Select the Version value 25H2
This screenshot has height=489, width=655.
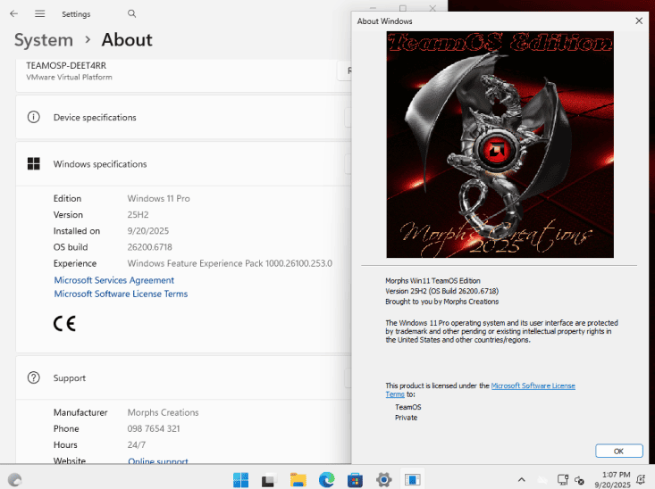(138, 215)
